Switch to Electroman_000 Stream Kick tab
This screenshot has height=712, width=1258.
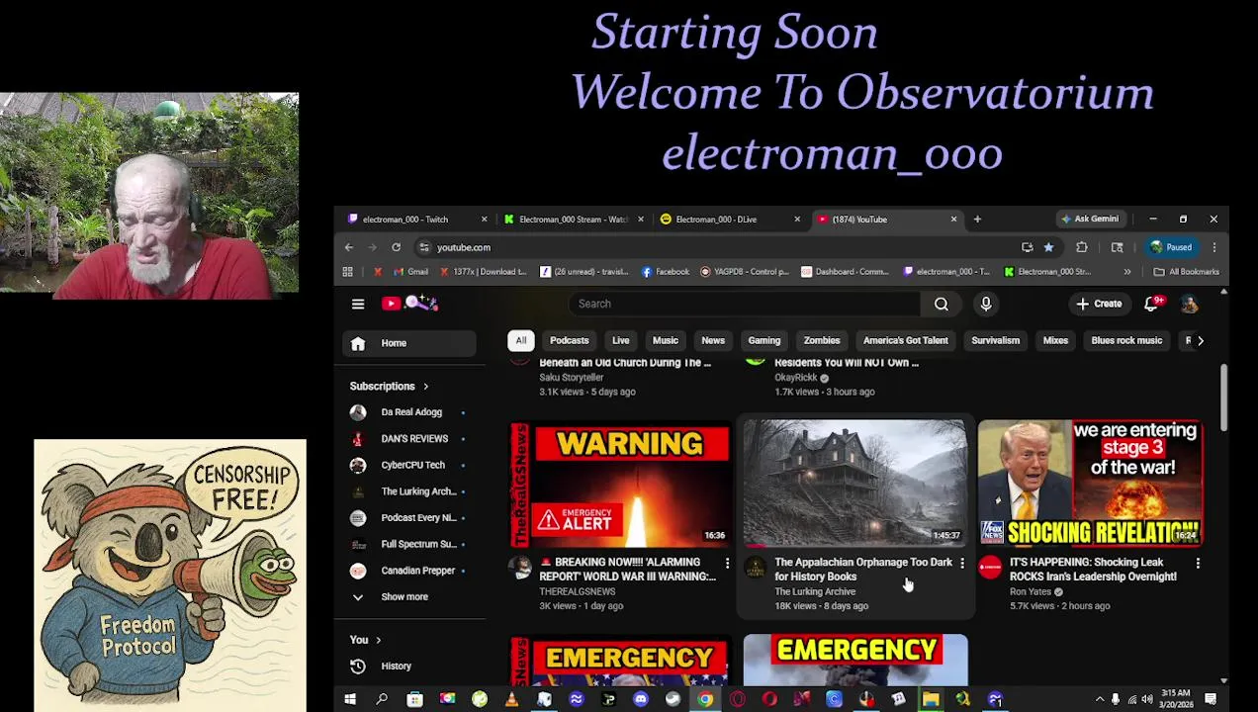[x=574, y=220]
